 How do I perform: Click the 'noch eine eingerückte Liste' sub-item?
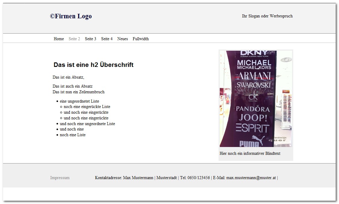[x=87, y=106]
